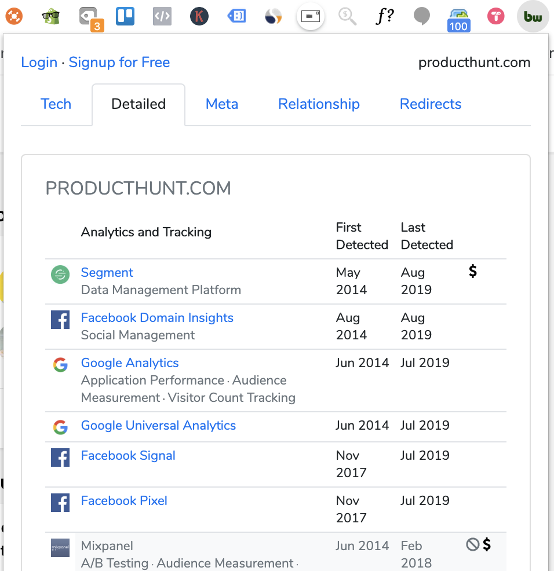The height and width of the screenshot is (571, 554).
Task: Click the blue tag extension icon
Action: [236, 16]
